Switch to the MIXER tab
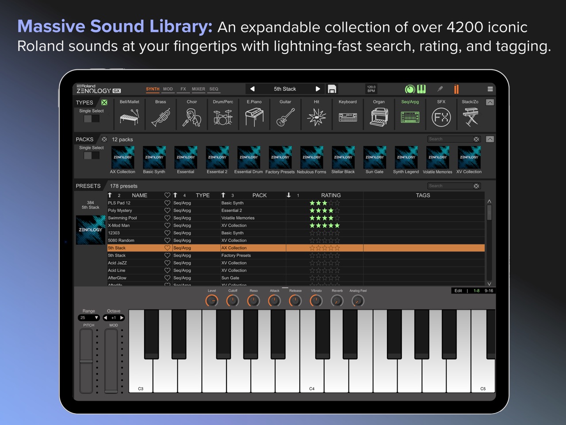 [x=198, y=89]
